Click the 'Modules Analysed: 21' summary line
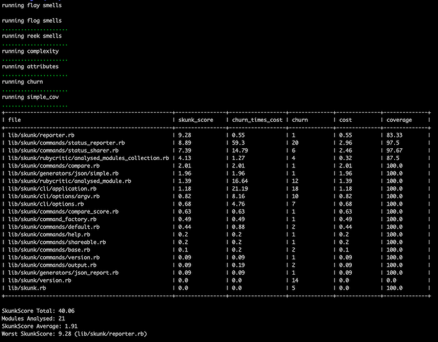The image size is (438, 342). pyautogui.click(x=34, y=318)
